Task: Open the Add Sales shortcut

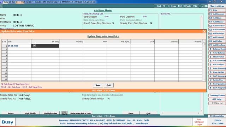Action: (217, 41)
